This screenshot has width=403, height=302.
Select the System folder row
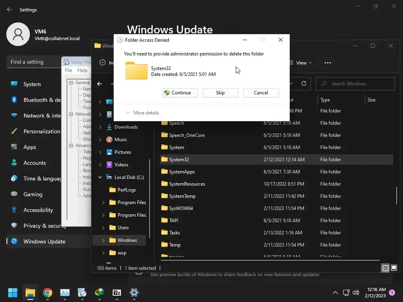tap(276, 147)
